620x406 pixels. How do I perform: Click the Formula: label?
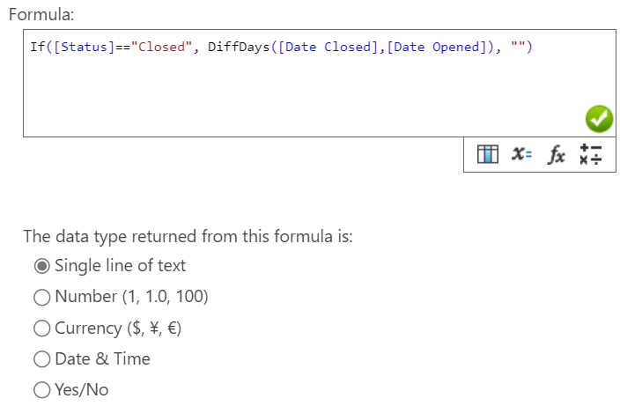(41, 15)
